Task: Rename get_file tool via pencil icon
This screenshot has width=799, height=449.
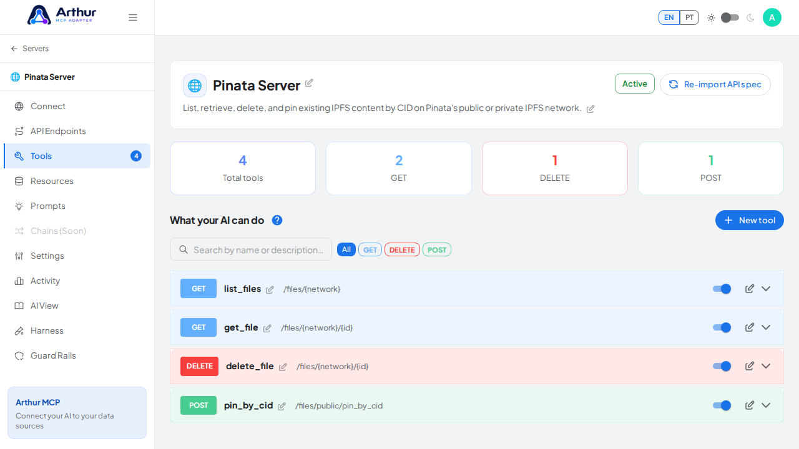Action: pyautogui.click(x=267, y=328)
